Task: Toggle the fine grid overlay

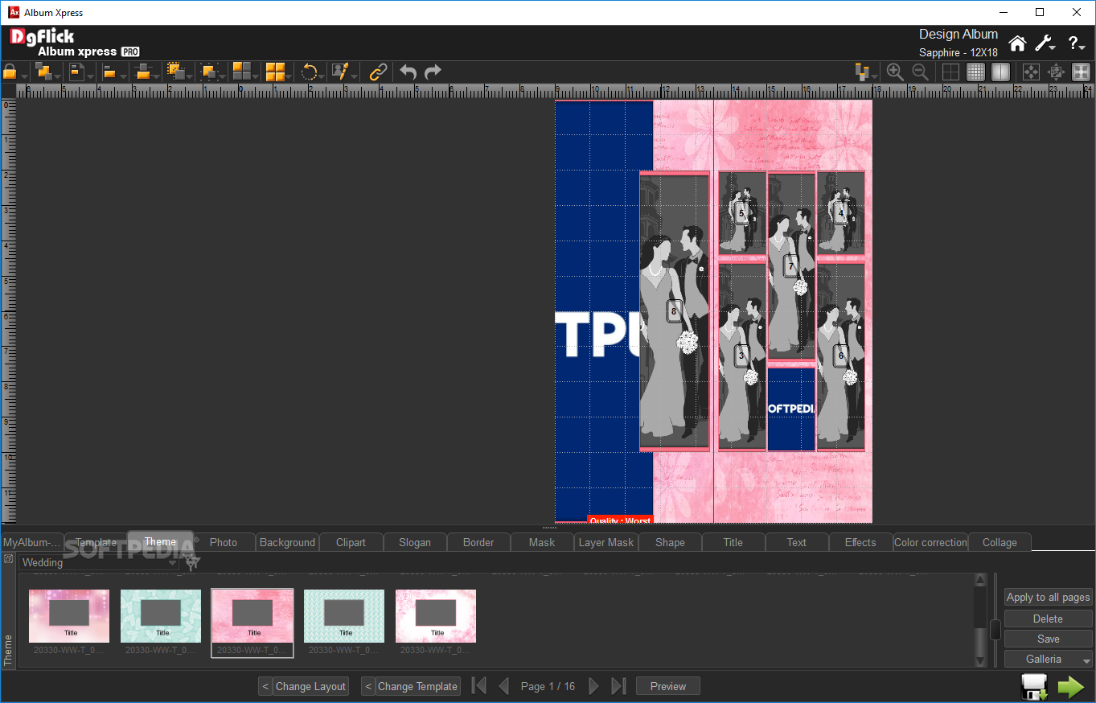Action: 975,72
